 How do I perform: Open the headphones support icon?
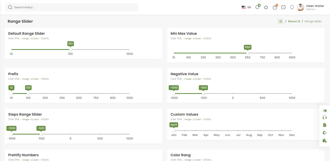(x=325, y=118)
